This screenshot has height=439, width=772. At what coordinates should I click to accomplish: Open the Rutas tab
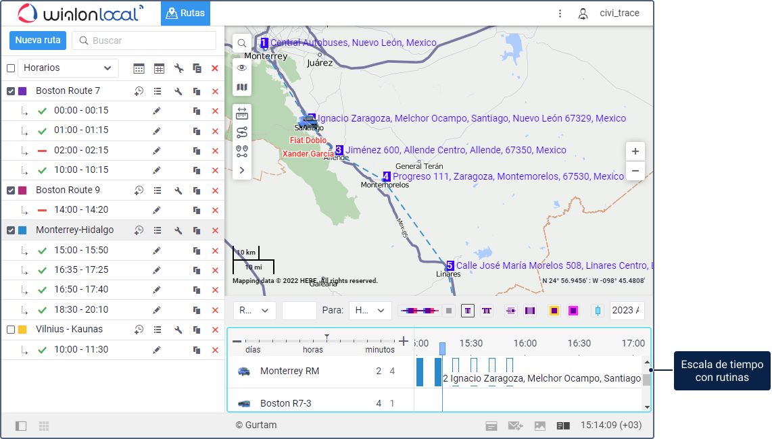tap(186, 14)
